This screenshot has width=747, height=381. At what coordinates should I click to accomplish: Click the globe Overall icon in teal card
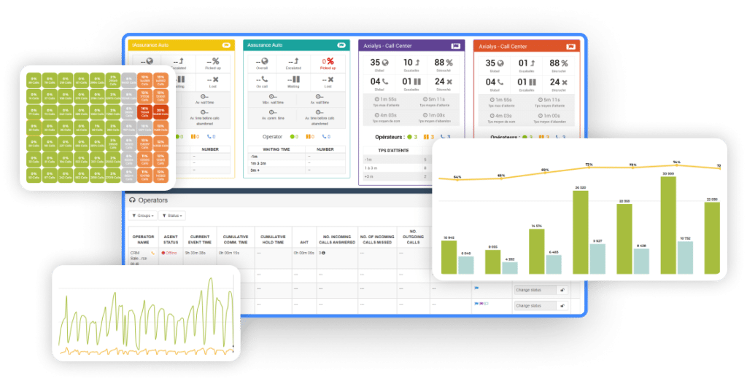click(x=266, y=61)
